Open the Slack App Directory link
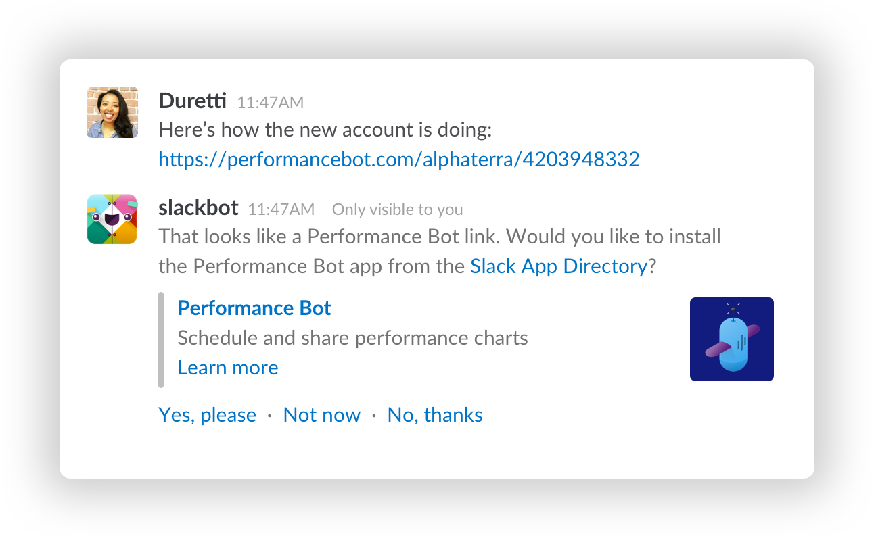 click(x=559, y=266)
